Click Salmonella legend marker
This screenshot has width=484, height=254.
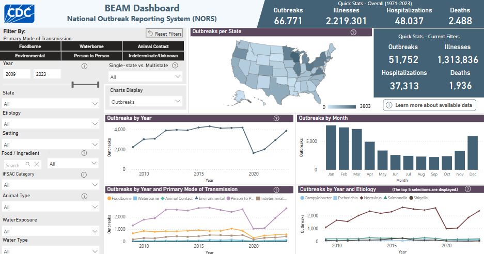coord(385,198)
